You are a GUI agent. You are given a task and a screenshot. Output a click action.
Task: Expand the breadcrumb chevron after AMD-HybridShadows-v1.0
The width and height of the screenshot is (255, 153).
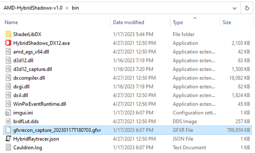pos(67,8)
